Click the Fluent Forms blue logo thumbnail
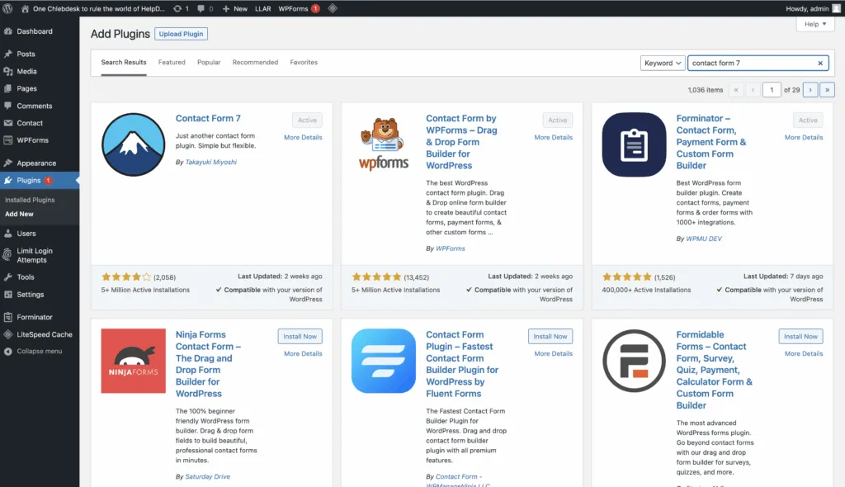Image resolution: width=845 pixels, height=487 pixels. pos(384,361)
